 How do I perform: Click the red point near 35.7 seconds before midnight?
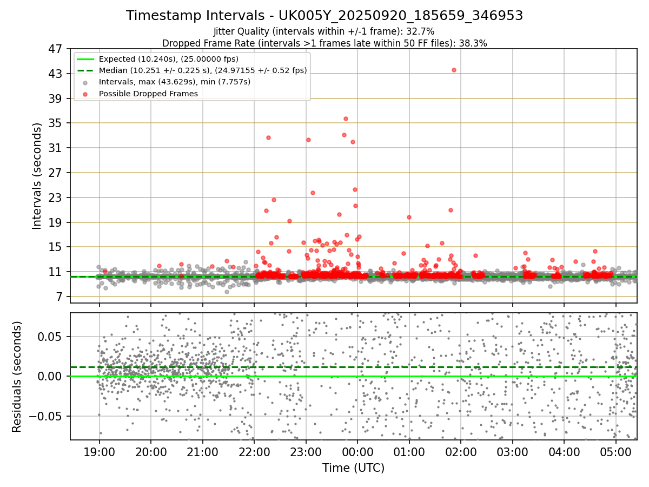[346, 119]
